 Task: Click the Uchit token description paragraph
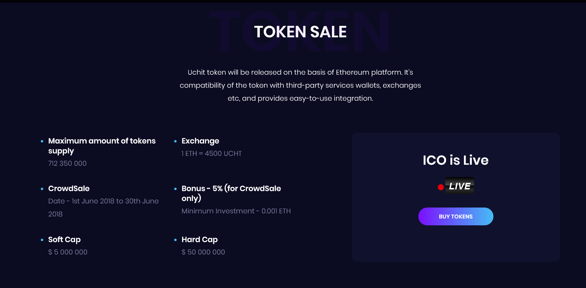coord(300,85)
